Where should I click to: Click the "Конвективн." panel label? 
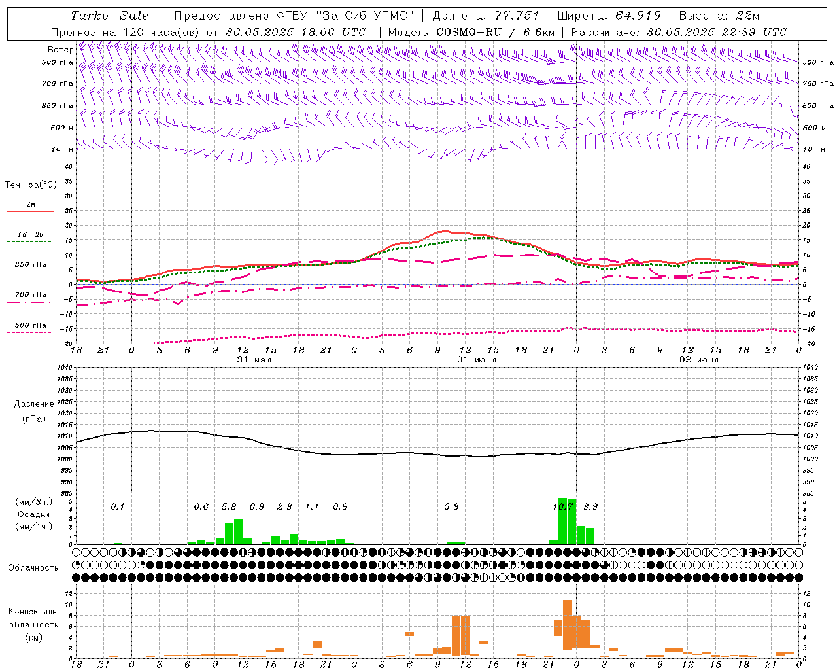pyautogui.click(x=33, y=612)
